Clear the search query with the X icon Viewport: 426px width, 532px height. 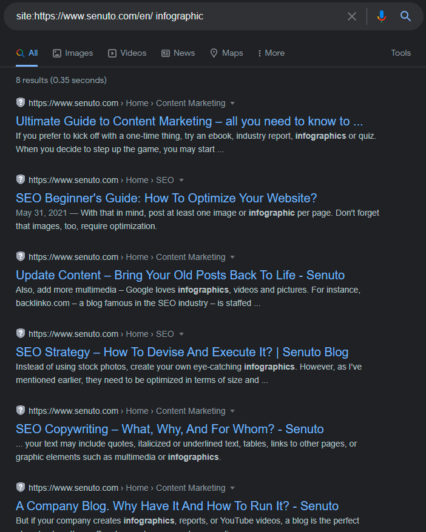(x=352, y=16)
